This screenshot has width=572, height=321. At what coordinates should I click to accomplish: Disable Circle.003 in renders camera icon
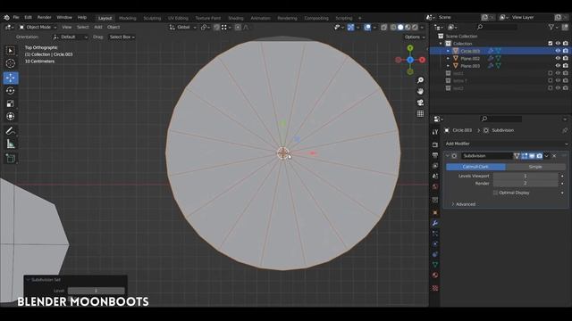pos(566,51)
